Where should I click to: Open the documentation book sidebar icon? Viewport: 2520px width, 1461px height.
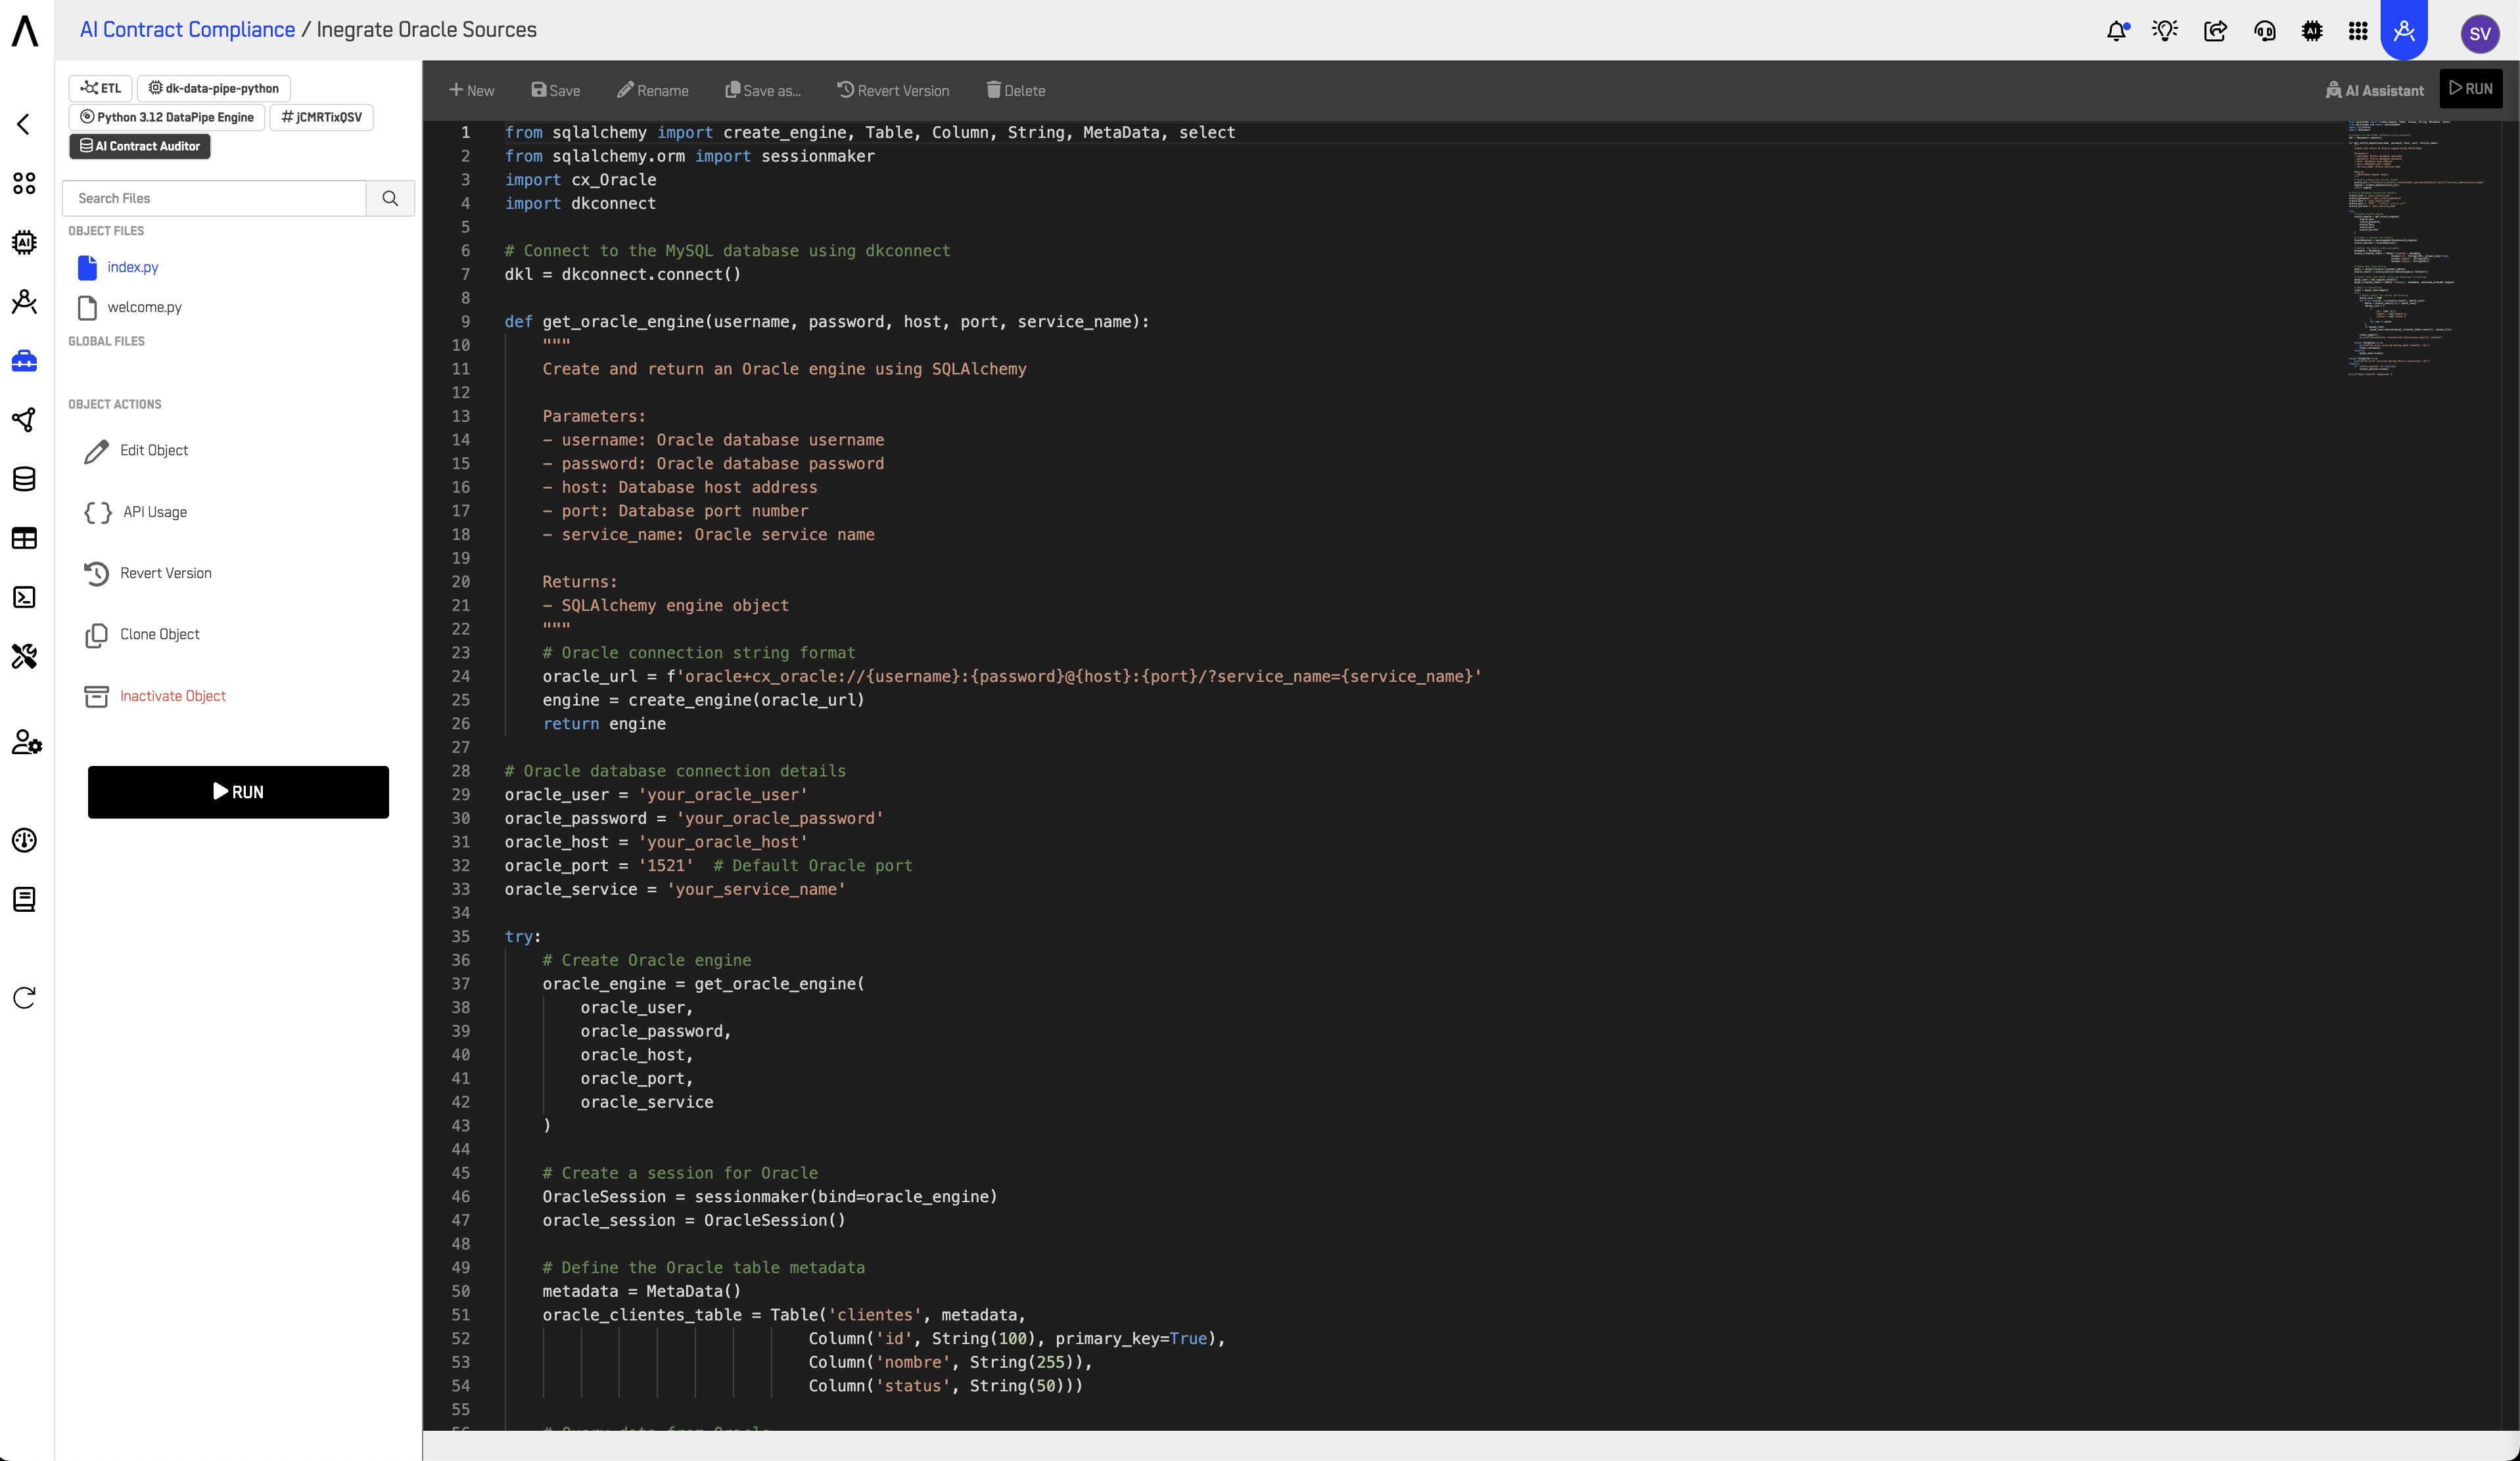24,899
